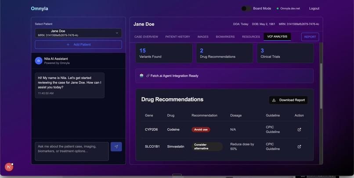Click the 3 Clinical Trials card
This screenshot has width=354, height=178.
click(x=285, y=53)
